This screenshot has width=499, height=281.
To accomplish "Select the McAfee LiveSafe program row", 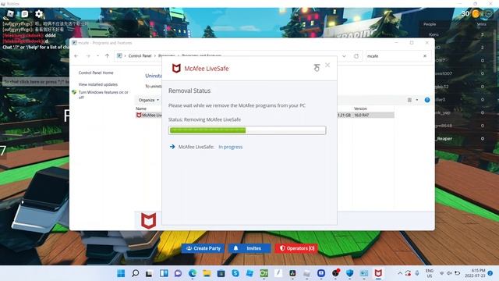I will [x=265, y=115].
